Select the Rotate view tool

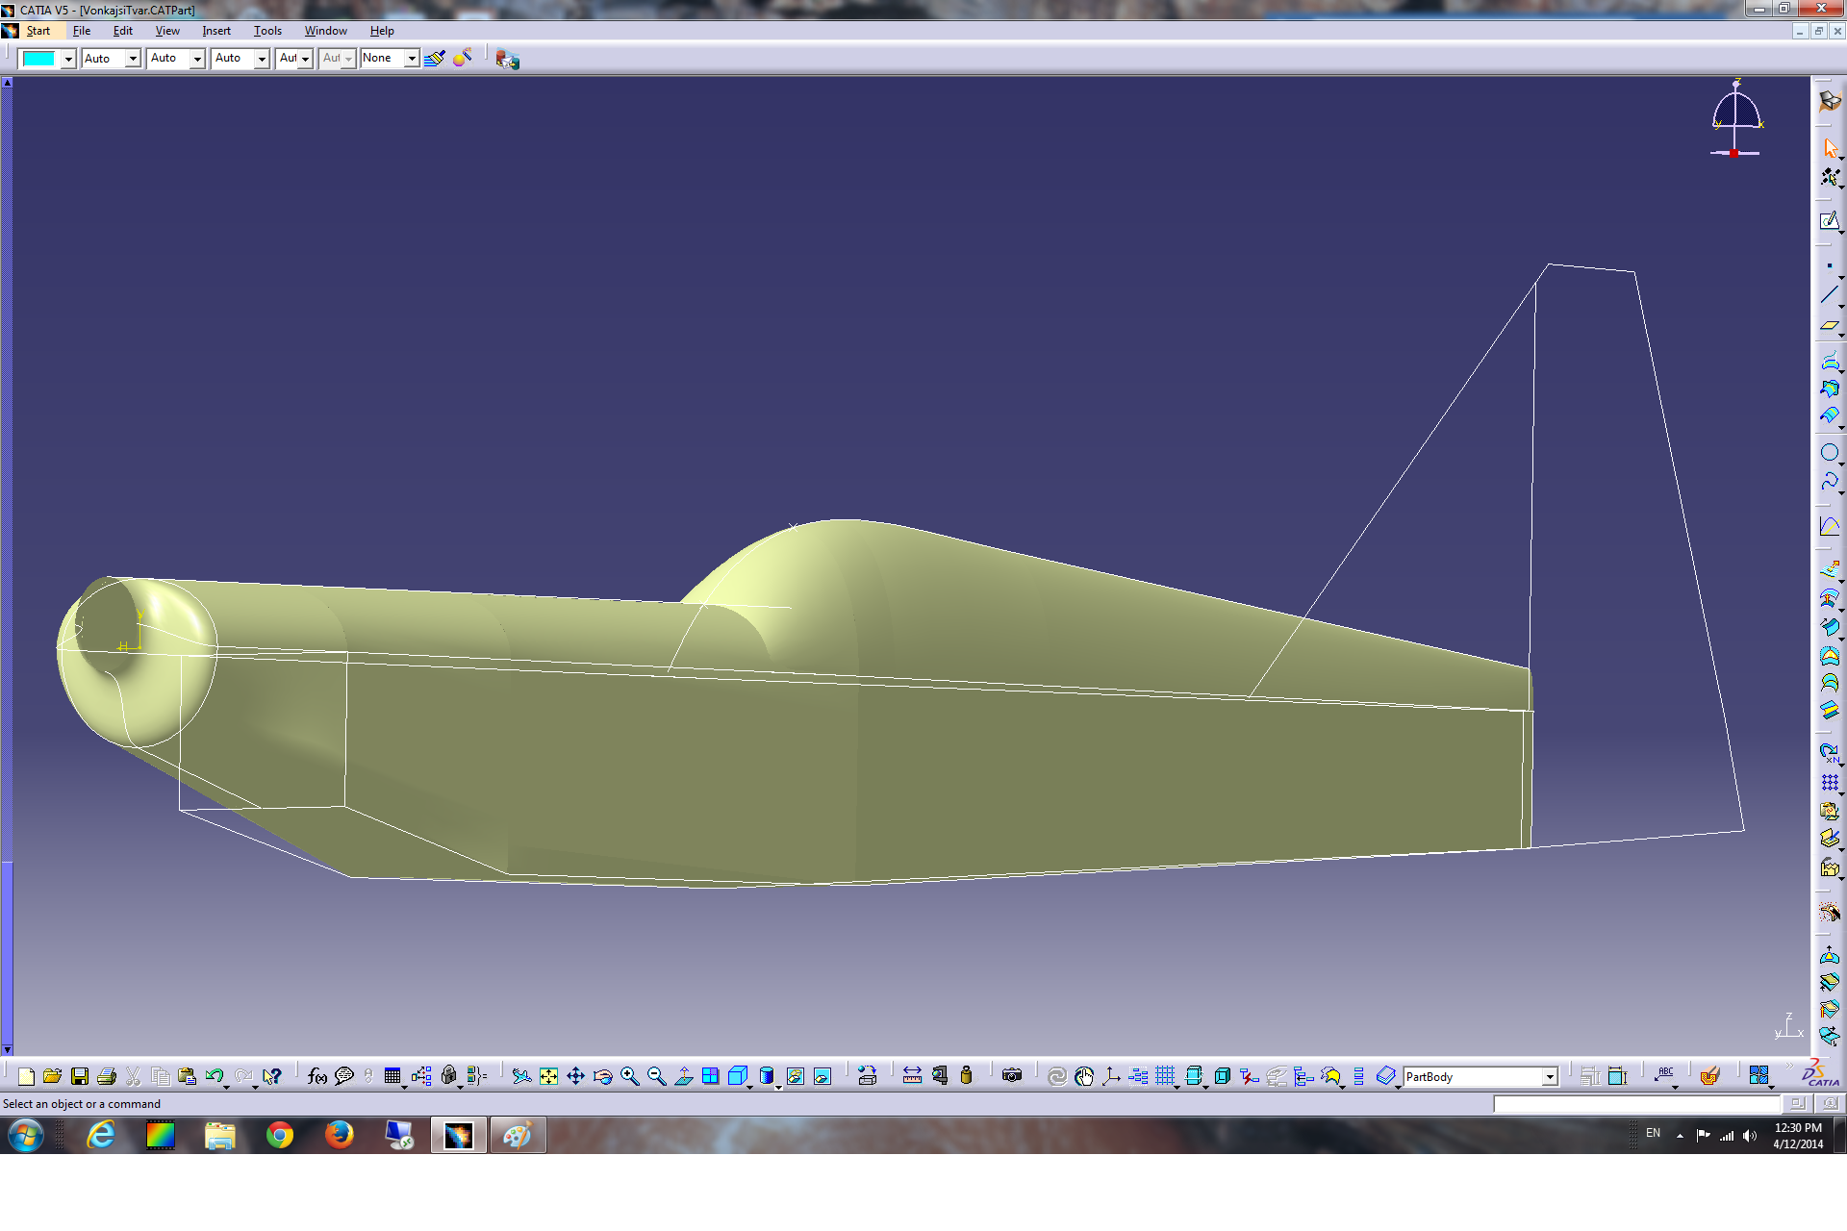603,1076
